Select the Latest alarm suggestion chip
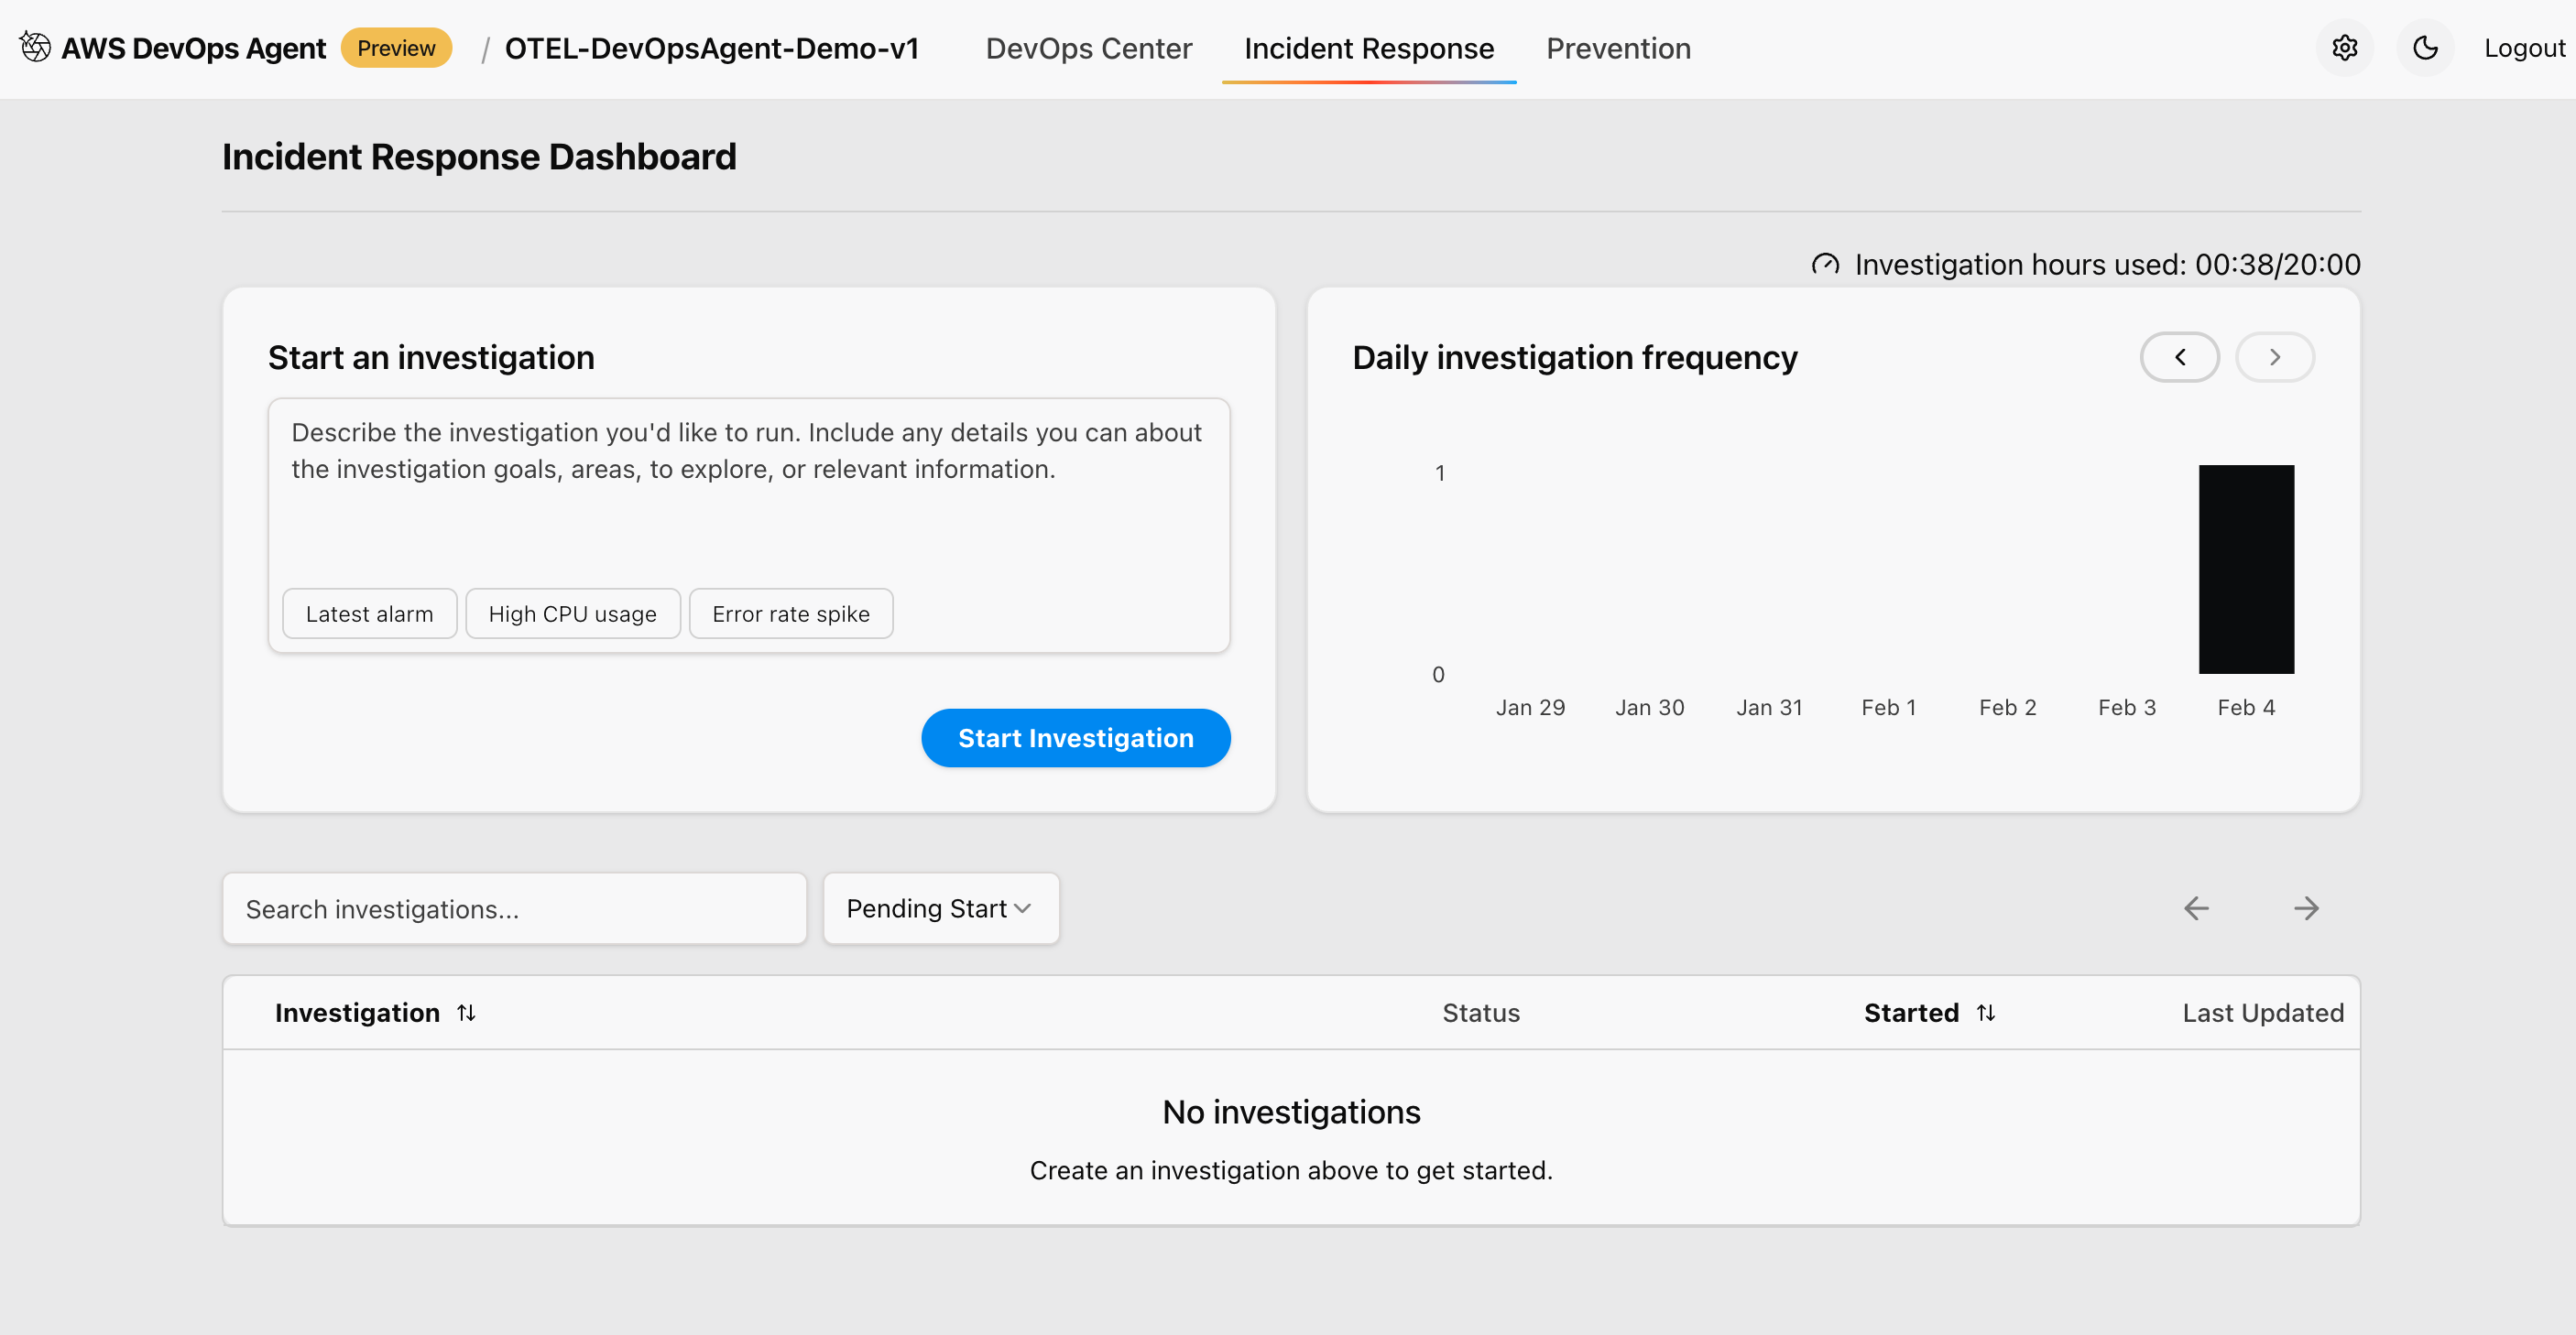Screen dimensions: 2576x1335 369,613
